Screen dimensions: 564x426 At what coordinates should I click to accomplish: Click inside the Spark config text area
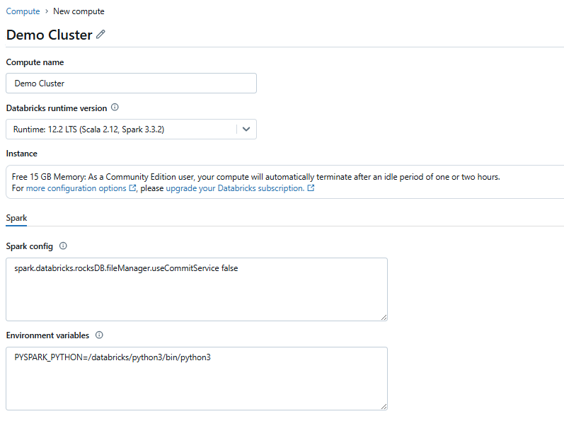tap(197, 289)
